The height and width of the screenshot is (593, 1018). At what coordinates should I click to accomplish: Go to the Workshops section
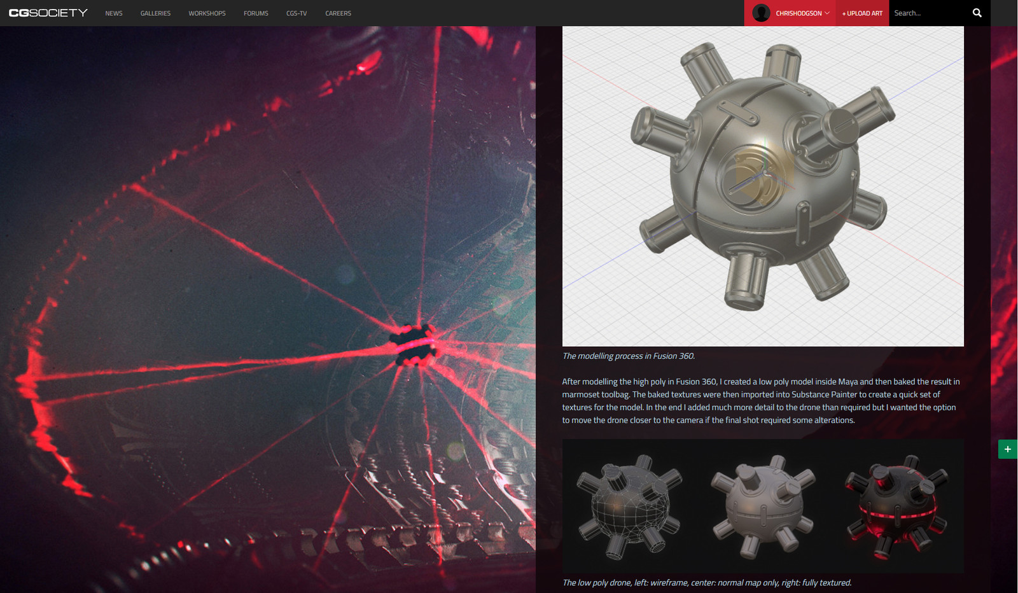pyautogui.click(x=207, y=13)
